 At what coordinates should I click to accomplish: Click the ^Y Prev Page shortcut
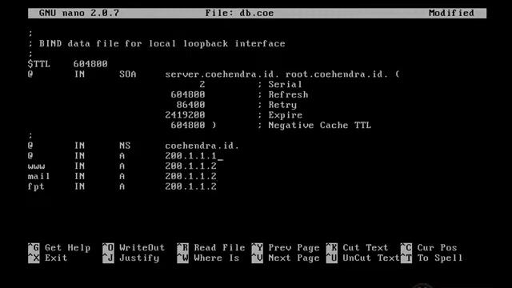(x=286, y=248)
